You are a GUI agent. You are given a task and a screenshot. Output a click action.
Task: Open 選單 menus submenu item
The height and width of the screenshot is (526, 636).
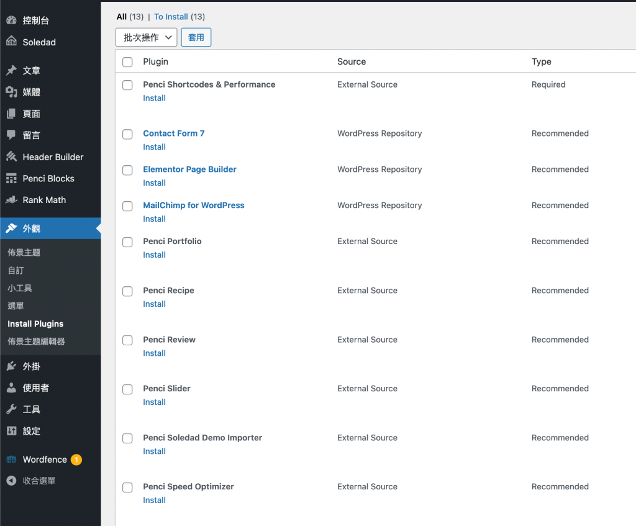[16, 306]
